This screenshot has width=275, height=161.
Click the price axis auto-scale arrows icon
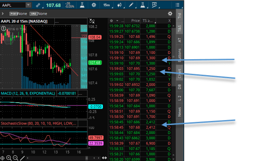pos(92,21)
